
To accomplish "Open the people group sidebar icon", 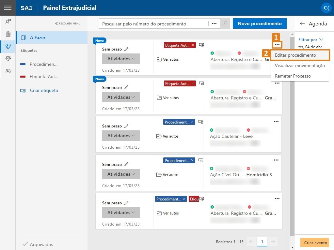I will 8,71.
